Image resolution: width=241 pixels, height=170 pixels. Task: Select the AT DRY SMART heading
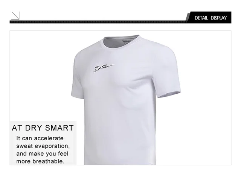click(x=43, y=128)
